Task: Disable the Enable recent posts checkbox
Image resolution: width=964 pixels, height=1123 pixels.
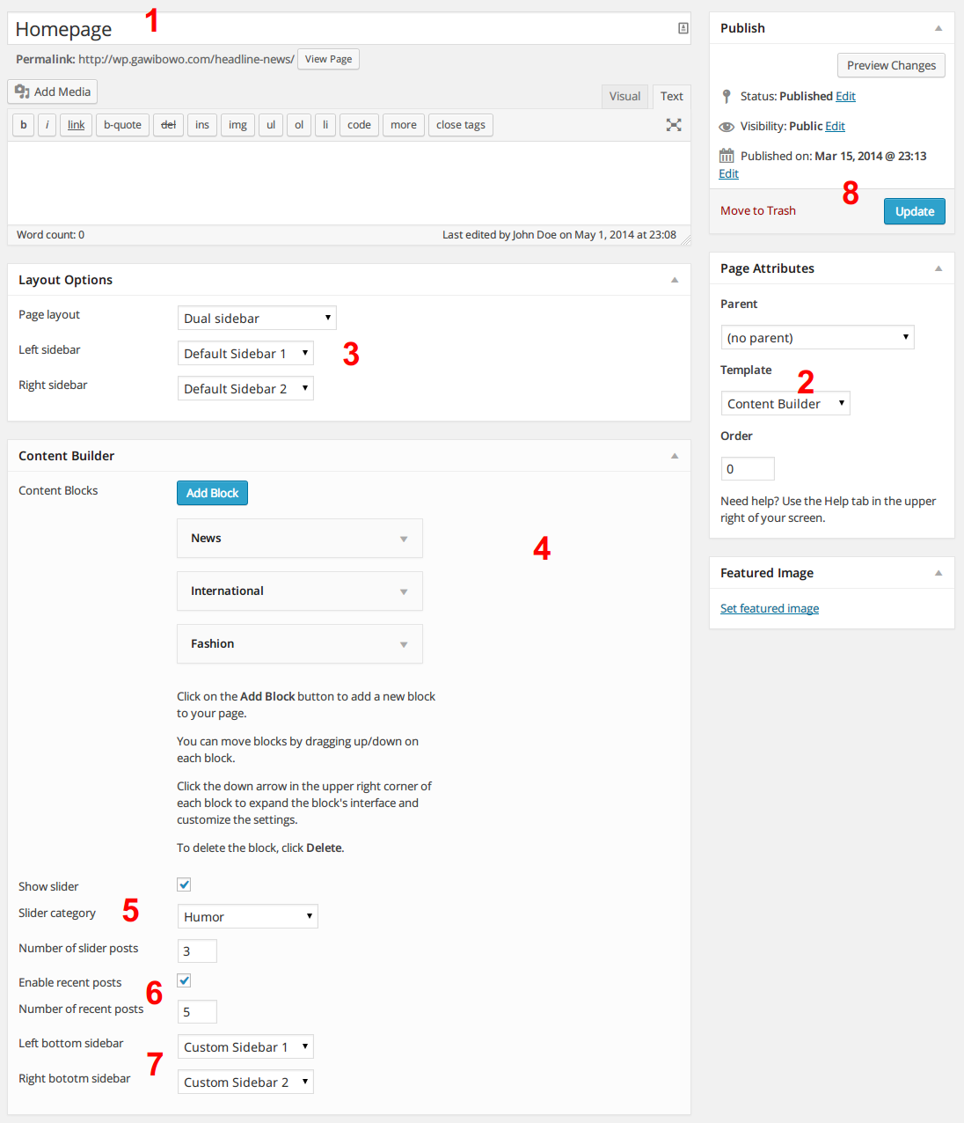Action: click(184, 980)
